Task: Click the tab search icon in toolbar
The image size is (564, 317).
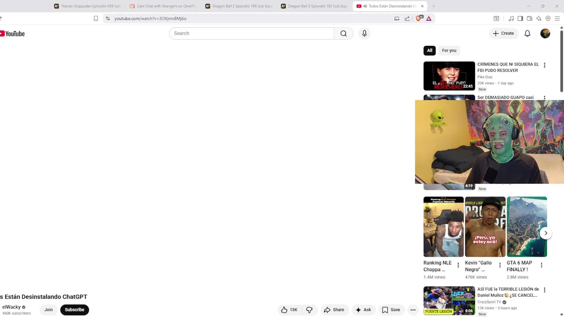Action: pos(496,18)
